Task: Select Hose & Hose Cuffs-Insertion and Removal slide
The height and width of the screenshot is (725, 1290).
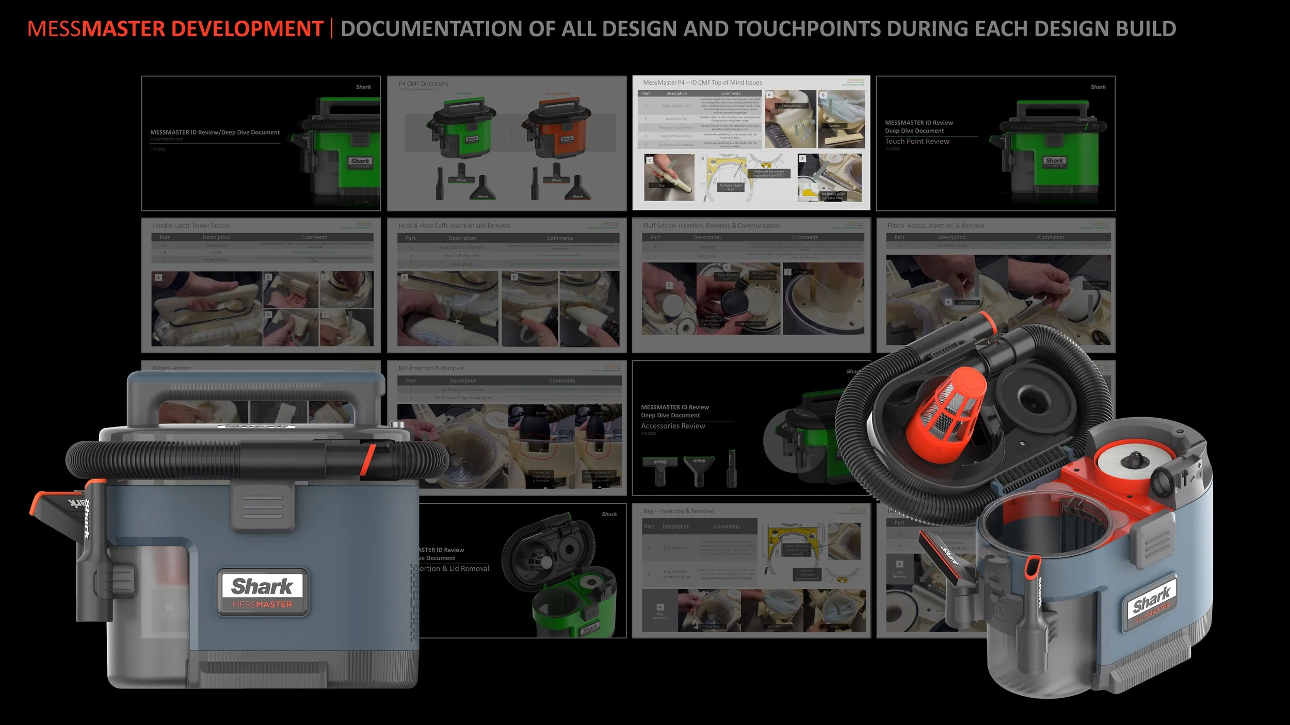Action: pyautogui.click(x=506, y=285)
